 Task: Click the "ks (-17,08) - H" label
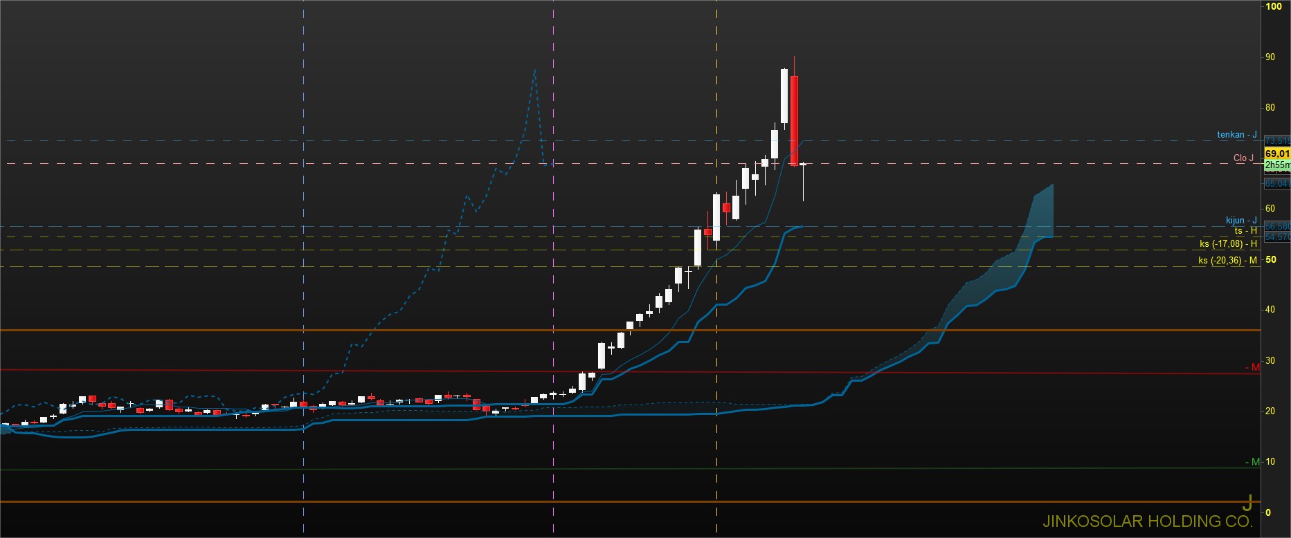pos(1228,244)
